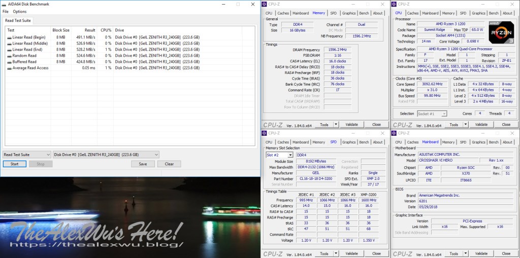
Task: Open the File menu in AIDA64
Action: [x=6, y=11]
